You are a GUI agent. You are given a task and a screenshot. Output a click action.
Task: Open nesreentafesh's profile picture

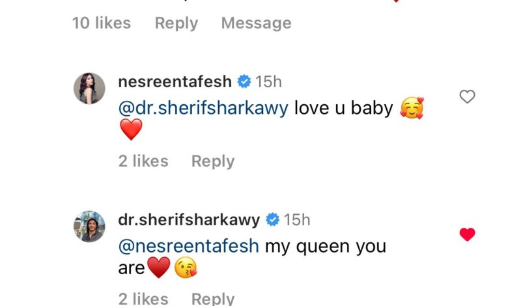click(x=89, y=88)
